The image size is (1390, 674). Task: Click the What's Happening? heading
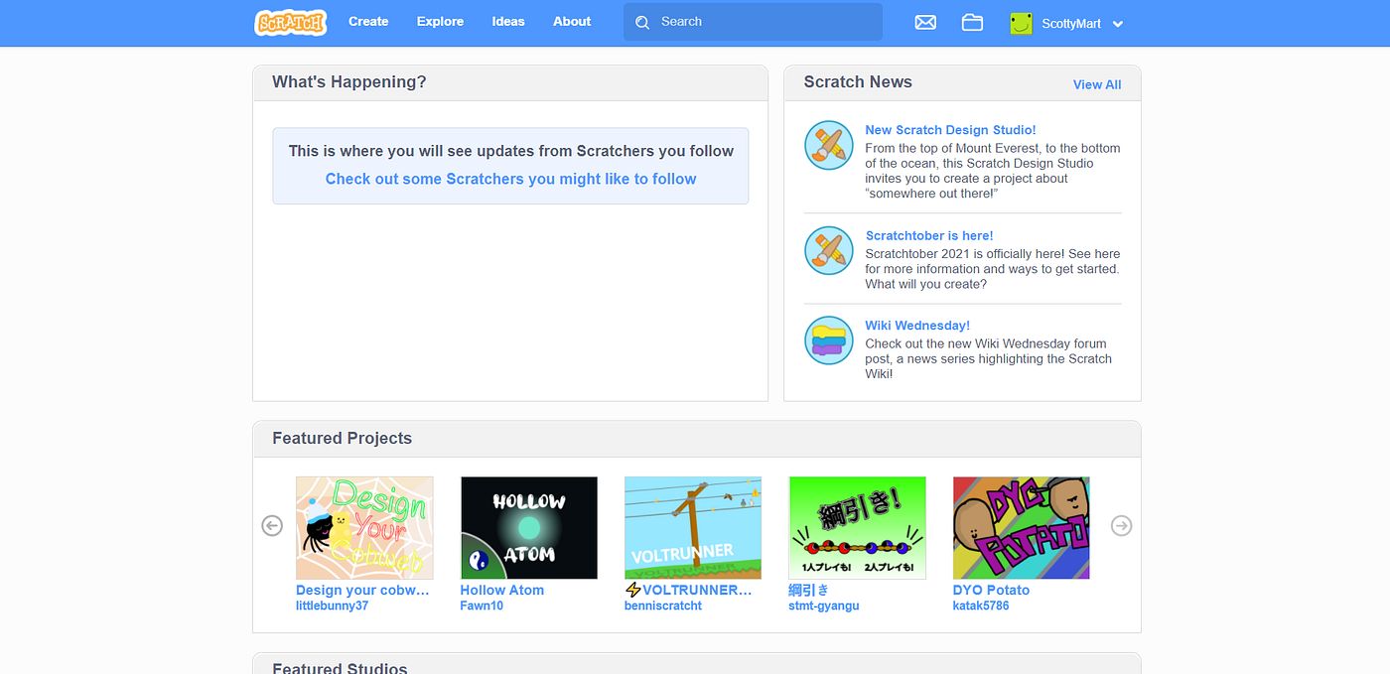(x=349, y=82)
